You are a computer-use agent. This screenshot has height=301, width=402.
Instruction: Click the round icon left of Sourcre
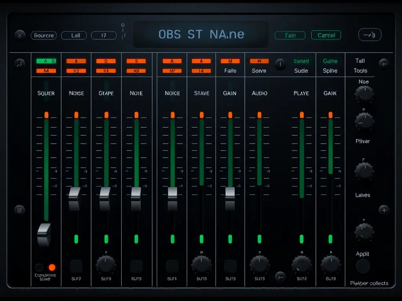20,34
